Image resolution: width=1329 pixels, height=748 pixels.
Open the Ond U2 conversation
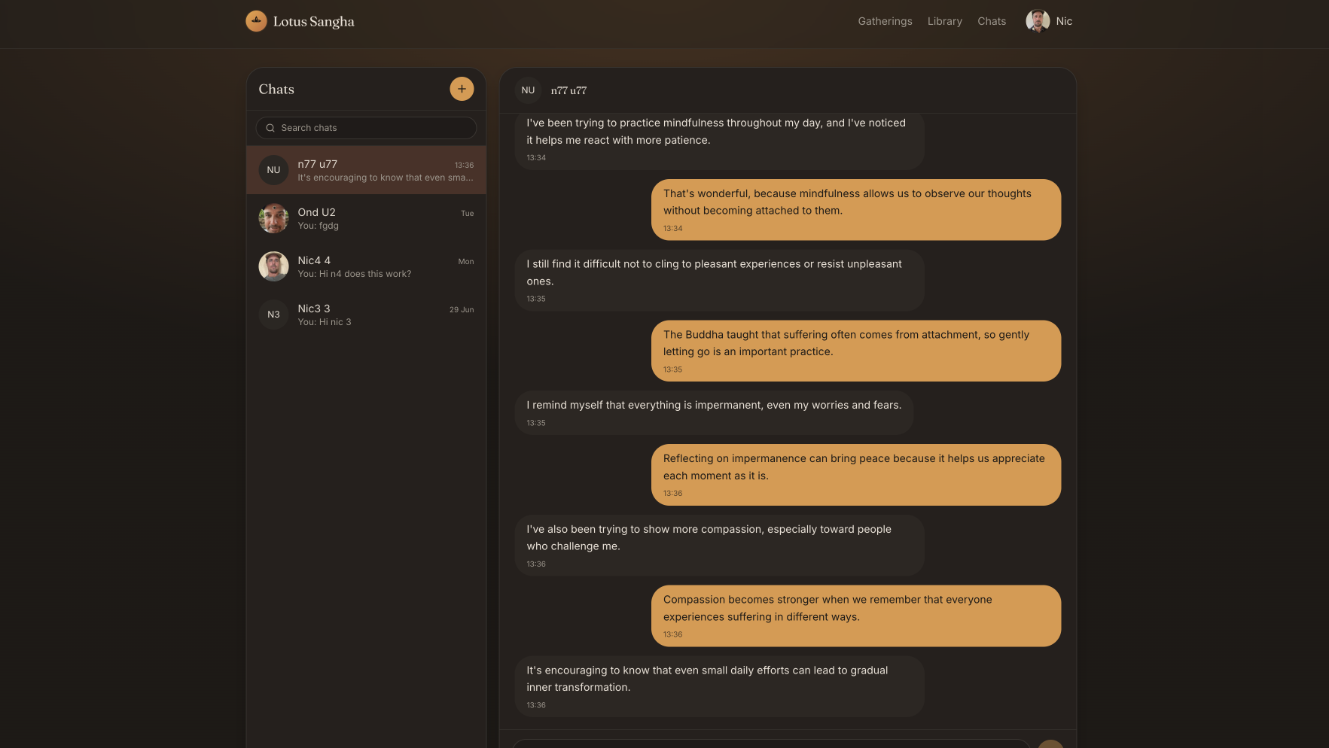click(366, 218)
